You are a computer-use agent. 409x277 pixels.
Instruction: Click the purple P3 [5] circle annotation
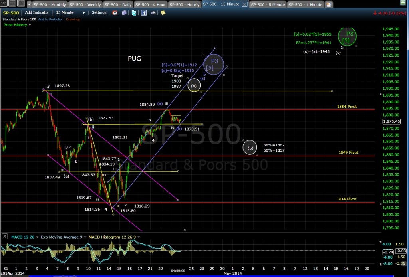[x=214, y=64]
